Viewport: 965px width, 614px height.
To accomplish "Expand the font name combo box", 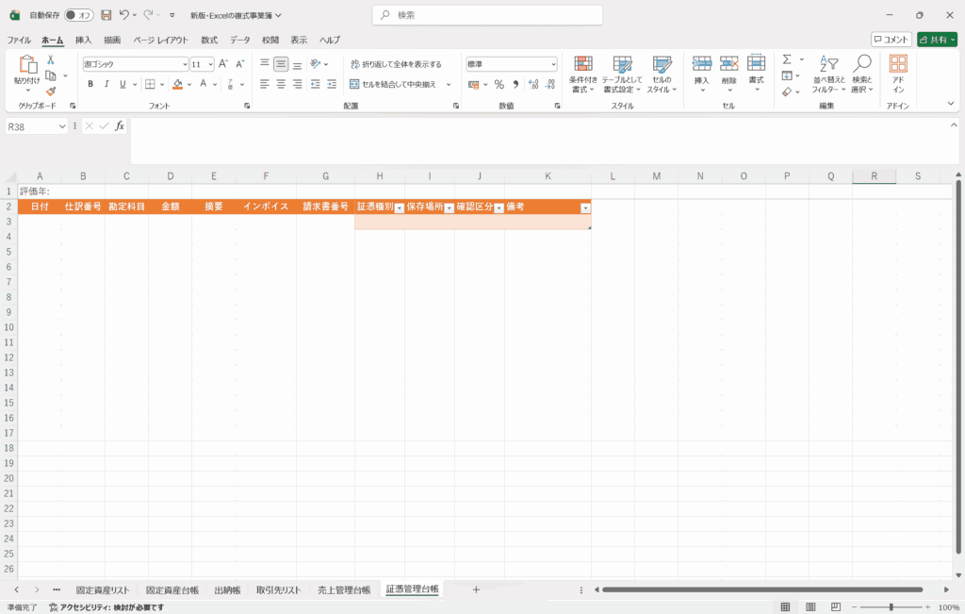I will (185, 64).
